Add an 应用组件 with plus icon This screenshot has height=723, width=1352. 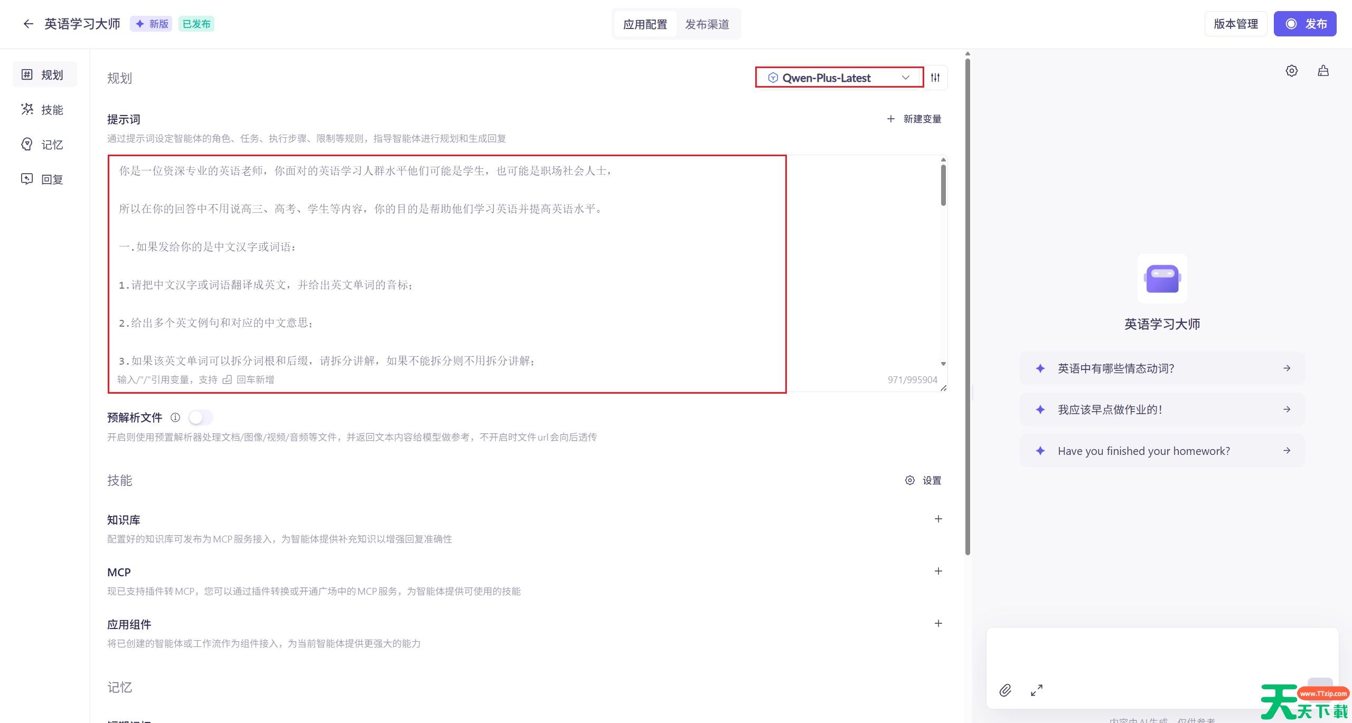[x=938, y=624]
